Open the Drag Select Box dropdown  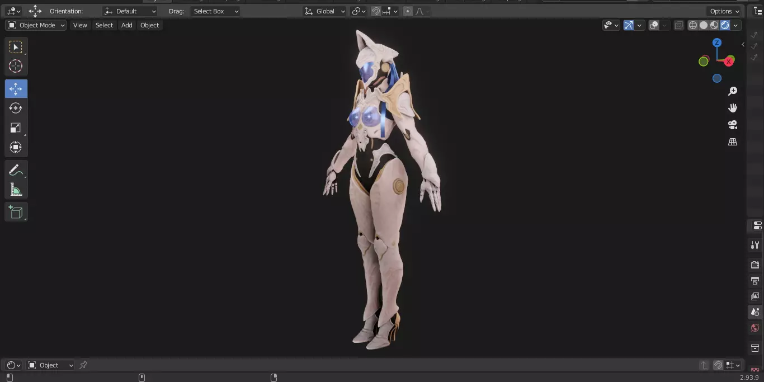pyautogui.click(x=215, y=11)
